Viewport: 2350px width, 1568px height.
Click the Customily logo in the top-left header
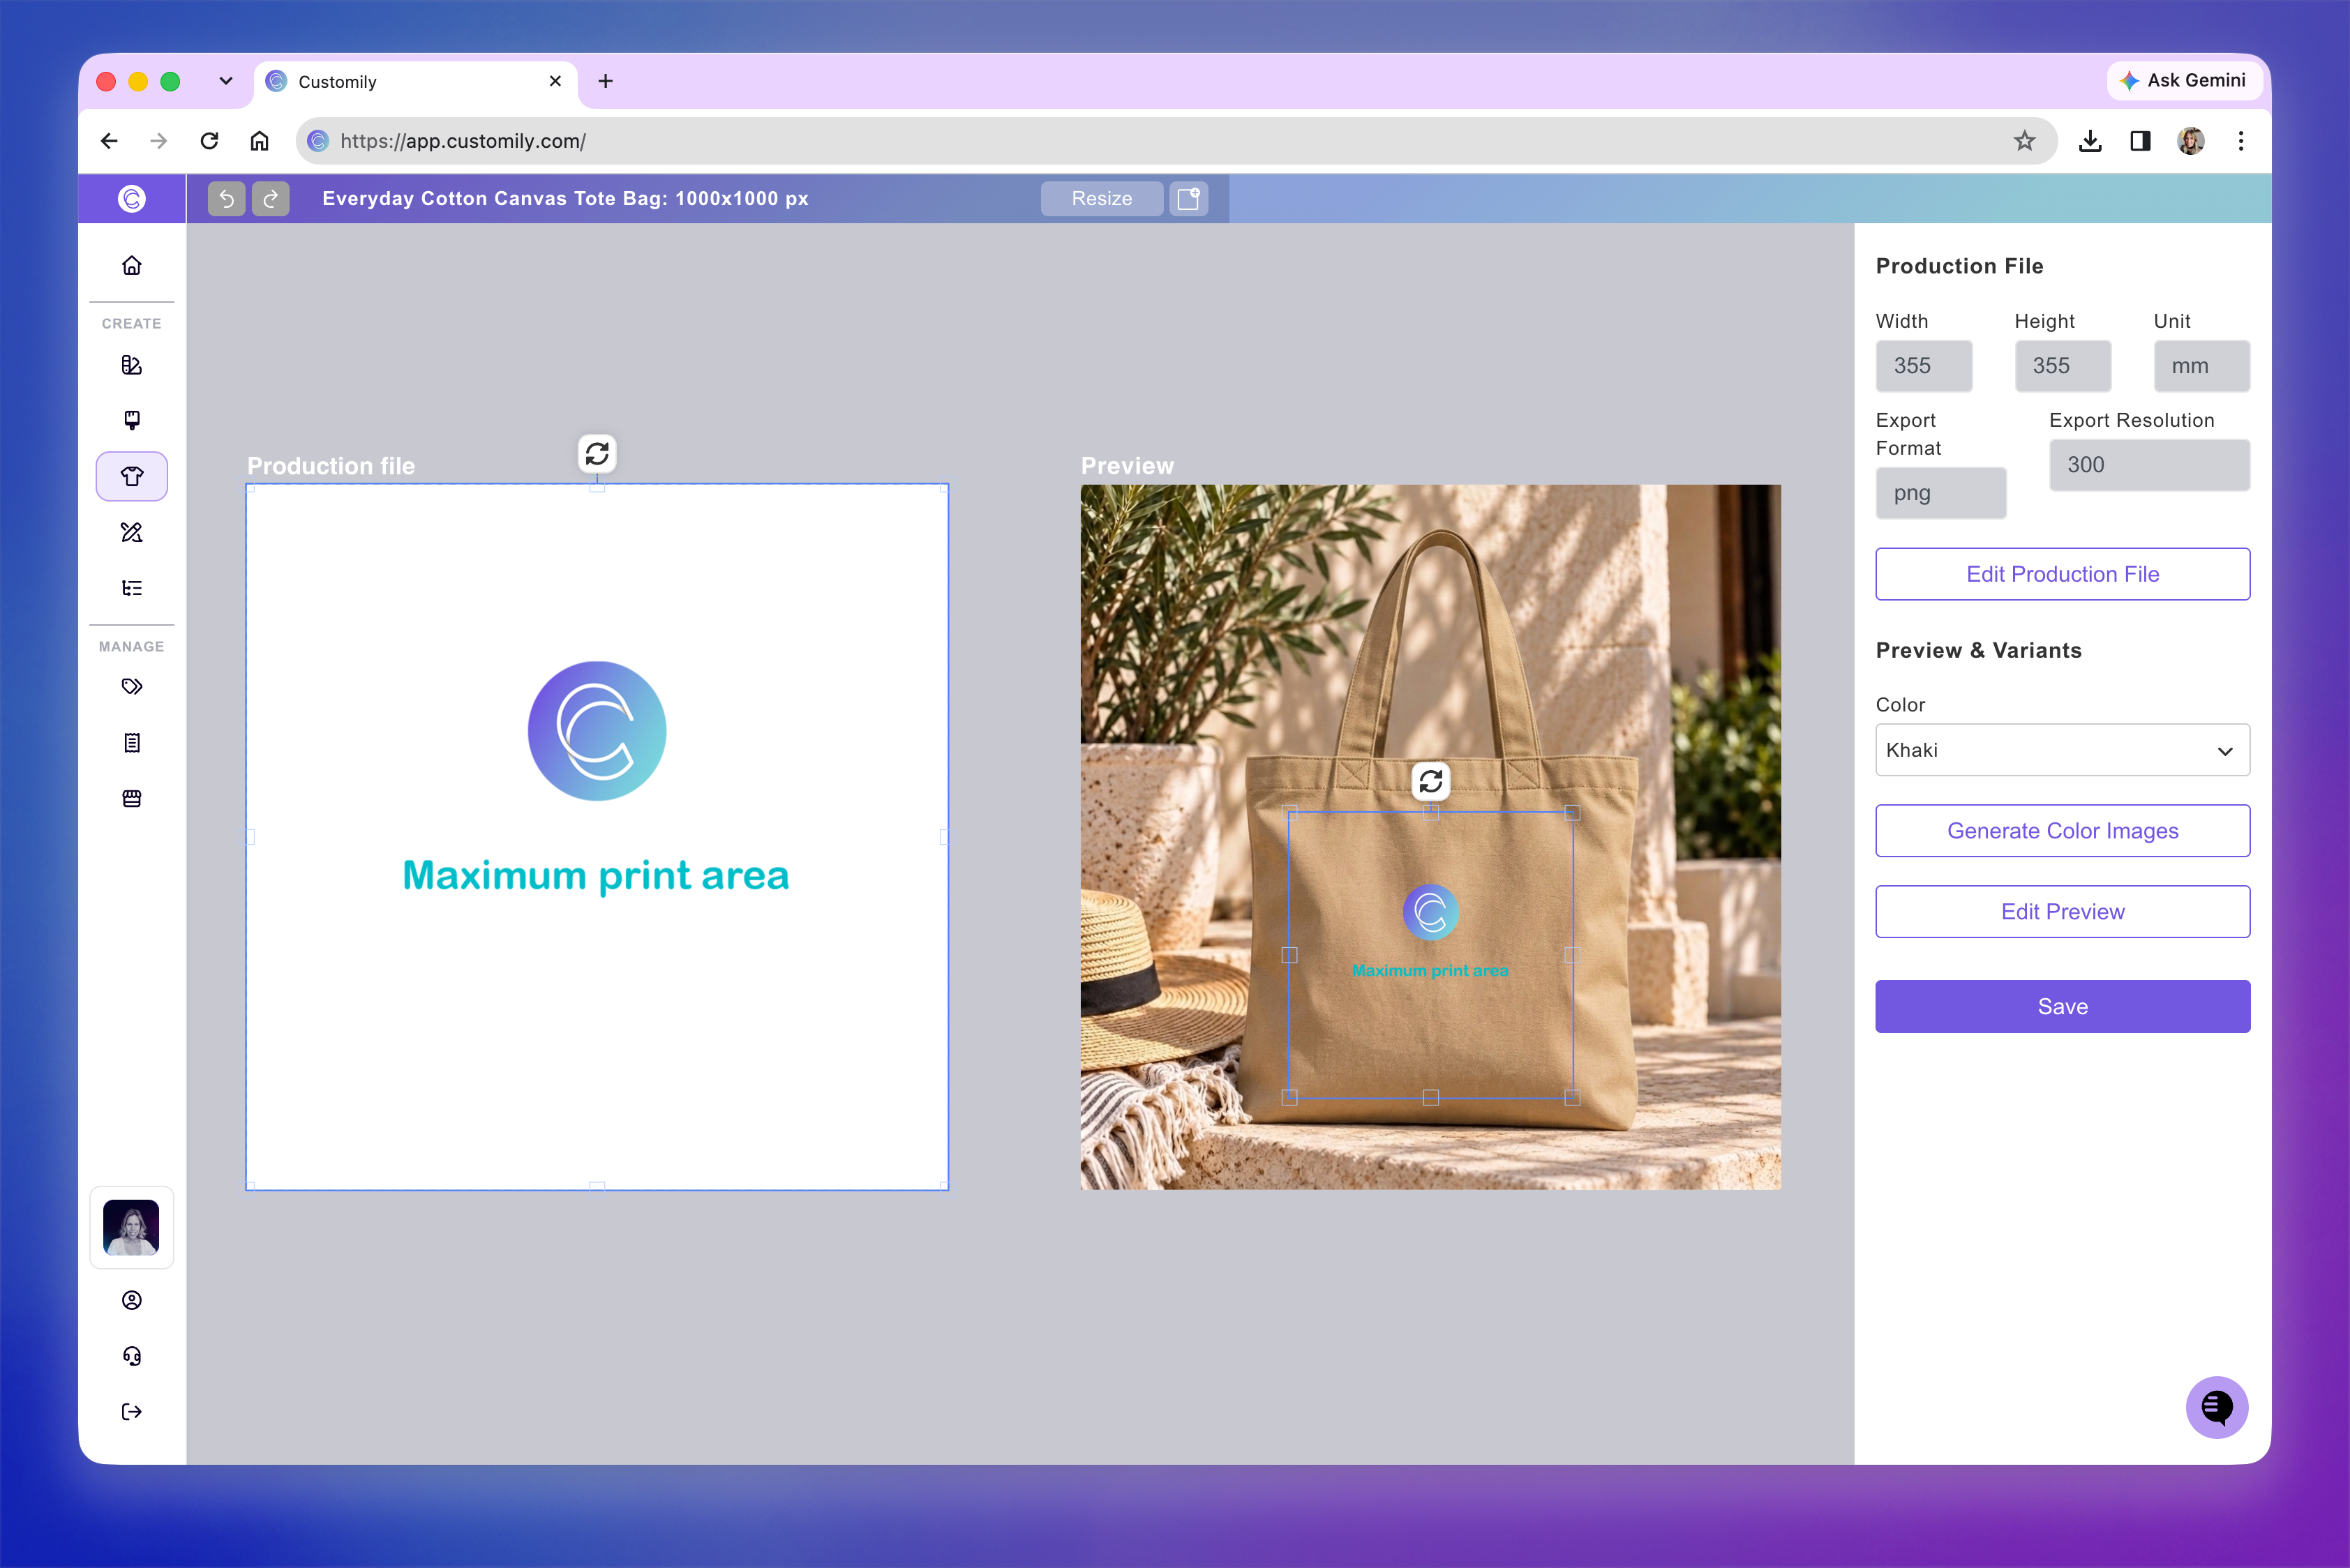click(x=132, y=198)
